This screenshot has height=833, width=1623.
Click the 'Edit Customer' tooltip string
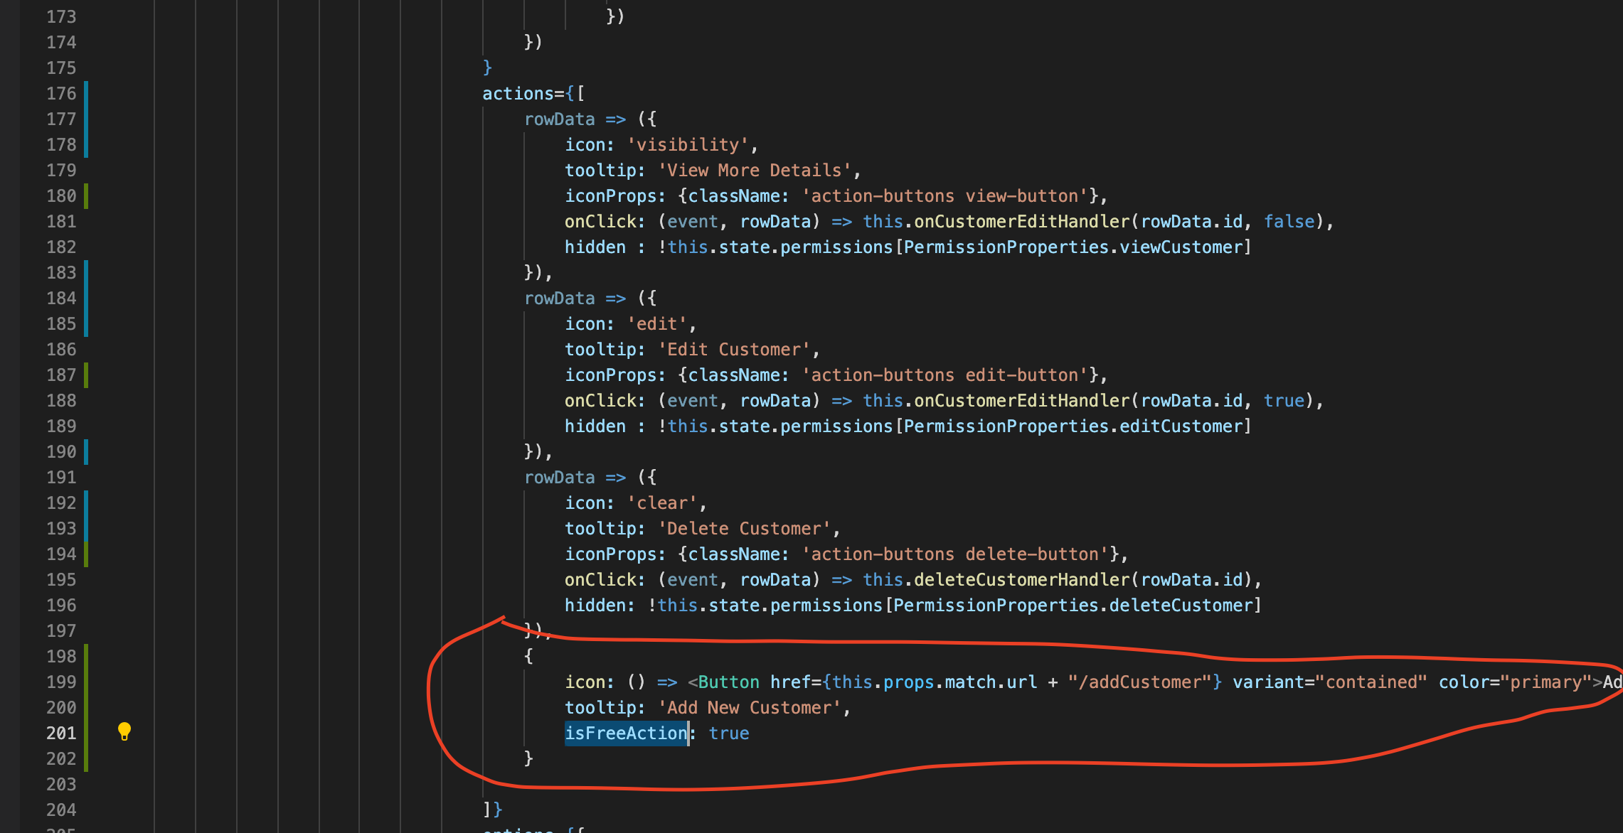(734, 349)
